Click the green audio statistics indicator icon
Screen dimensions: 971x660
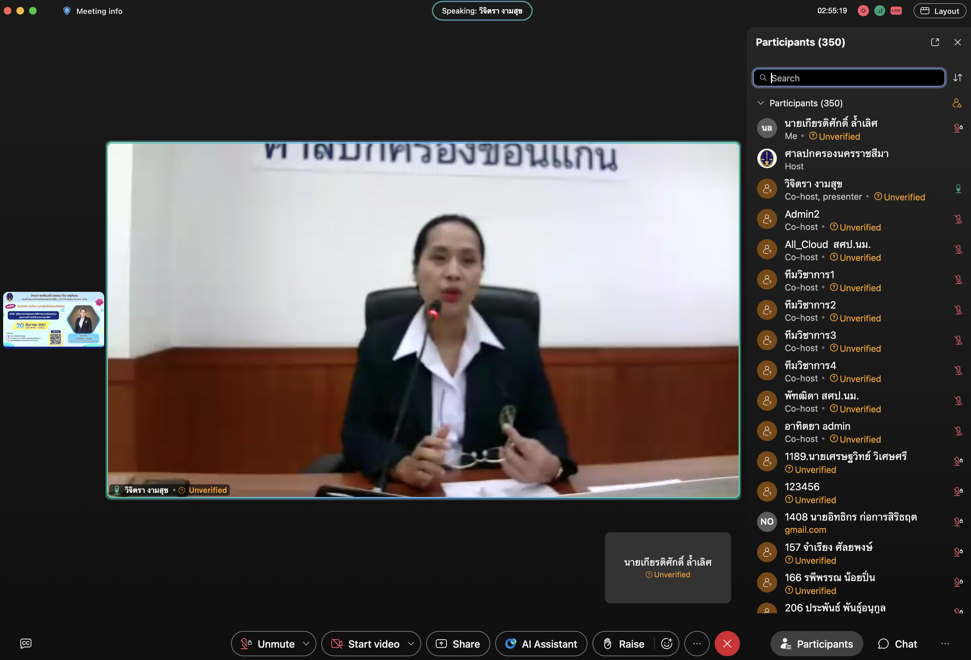coord(879,11)
